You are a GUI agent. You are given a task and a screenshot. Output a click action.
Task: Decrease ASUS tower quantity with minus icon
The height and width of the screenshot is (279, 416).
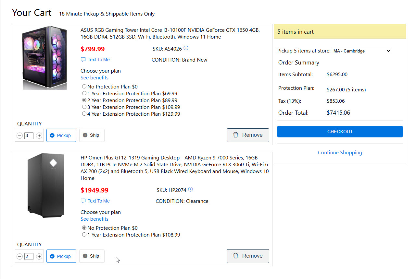pos(19,135)
